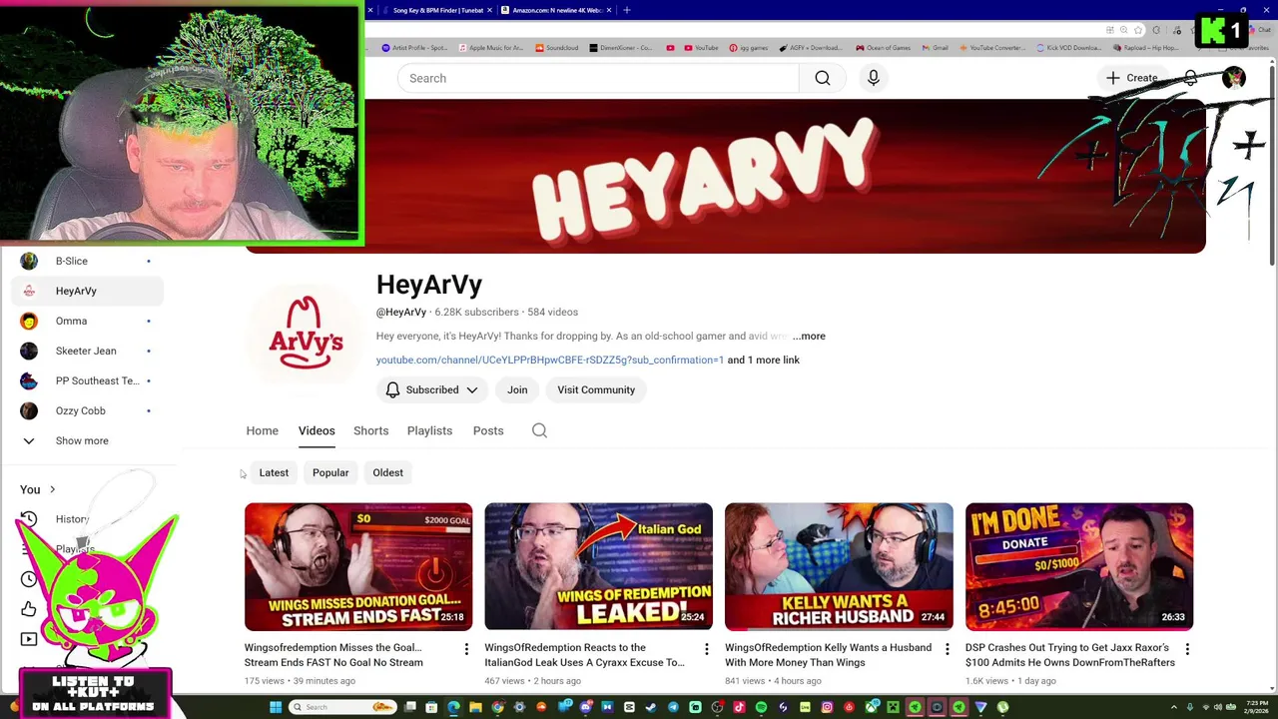
Task: Open Ozzy Cobb subscription in sidebar
Action: coord(88,410)
